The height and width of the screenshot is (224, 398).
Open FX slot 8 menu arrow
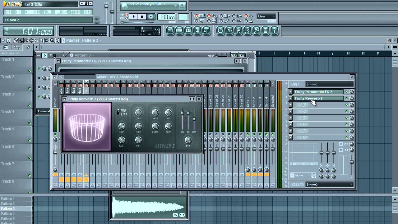pyautogui.click(x=290, y=138)
